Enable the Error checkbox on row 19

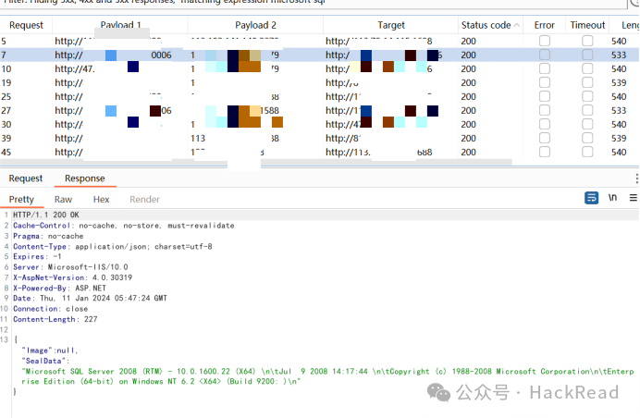(545, 82)
